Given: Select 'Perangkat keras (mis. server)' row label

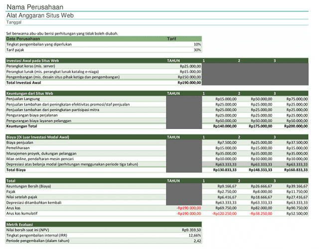Looking at the screenshot, I should pos(30,66).
